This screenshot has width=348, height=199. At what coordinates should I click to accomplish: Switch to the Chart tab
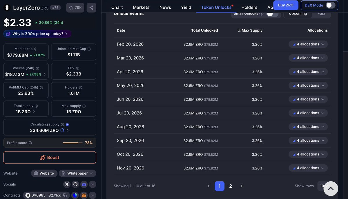click(117, 7)
